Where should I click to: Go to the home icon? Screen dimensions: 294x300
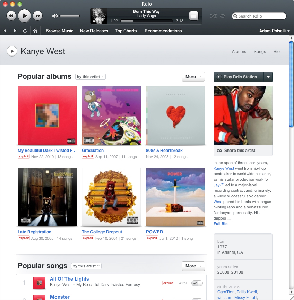coord(35,31)
